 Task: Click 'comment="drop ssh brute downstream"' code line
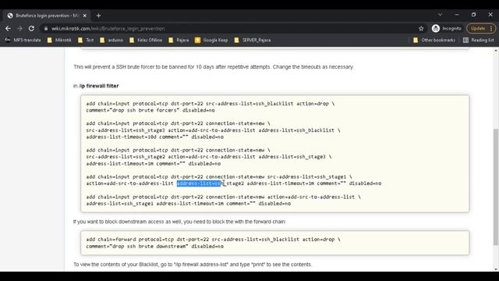pyautogui.click(x=154, y=247)
